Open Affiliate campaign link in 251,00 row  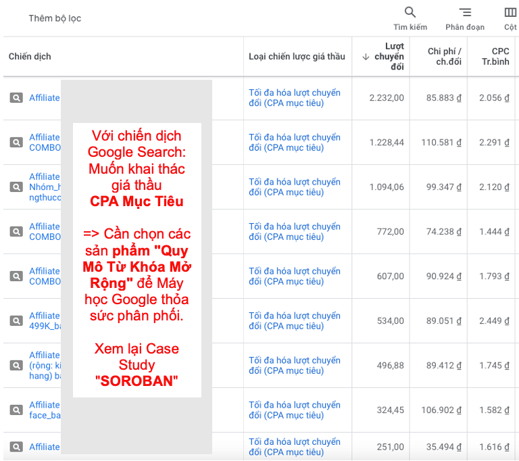(x=45, y=447)
